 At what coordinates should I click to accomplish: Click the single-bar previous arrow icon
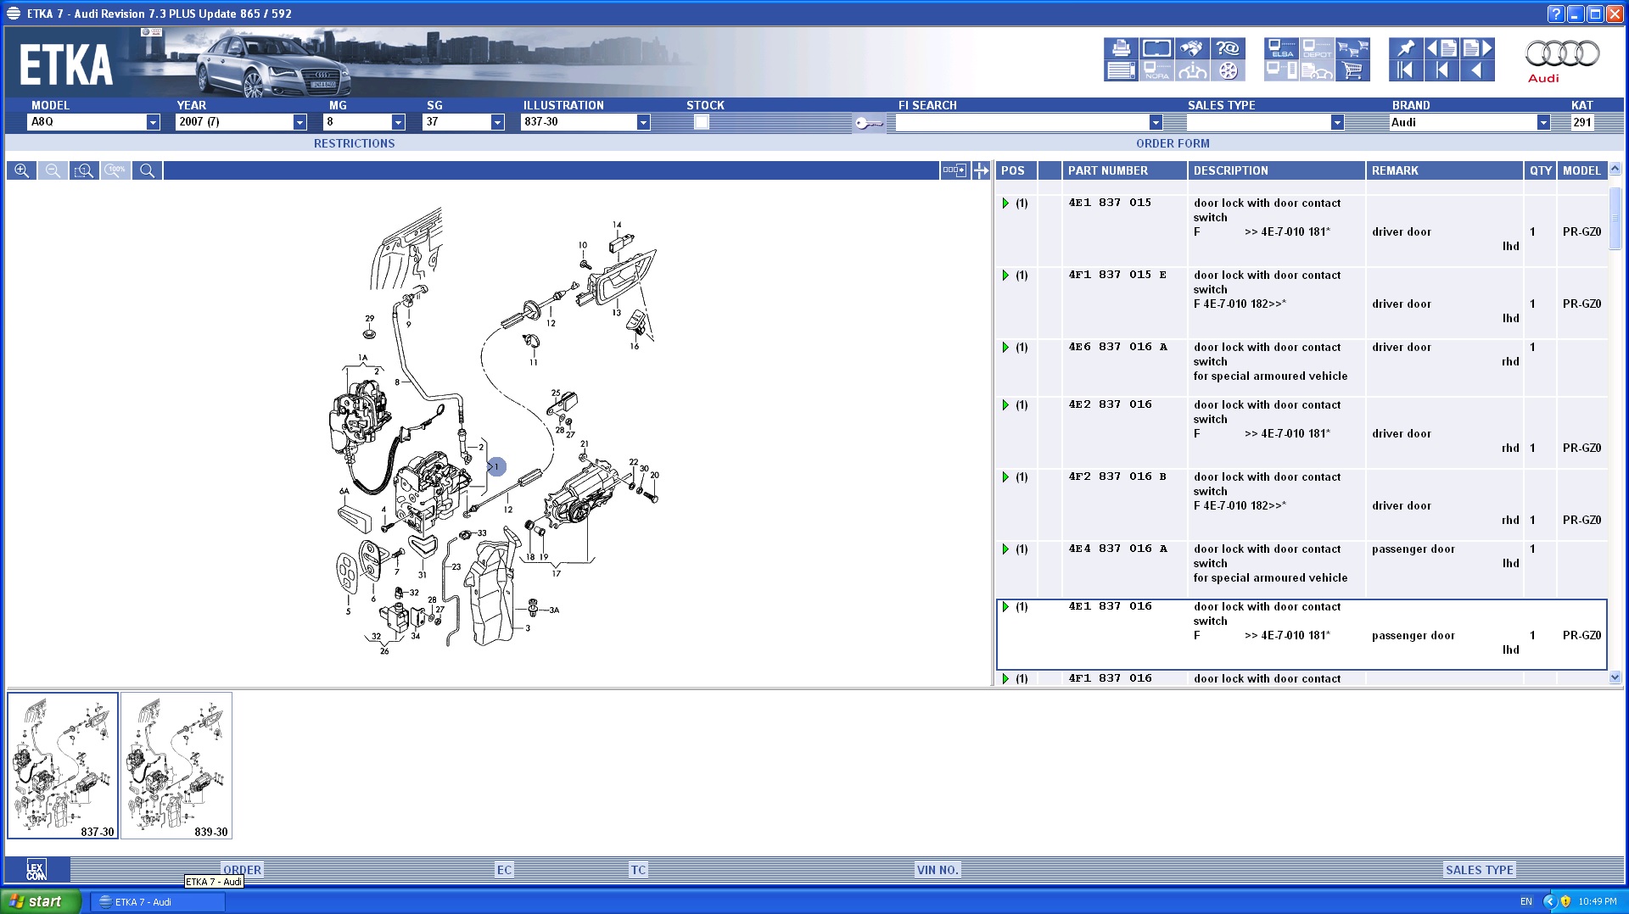(x=1441, y=71)
